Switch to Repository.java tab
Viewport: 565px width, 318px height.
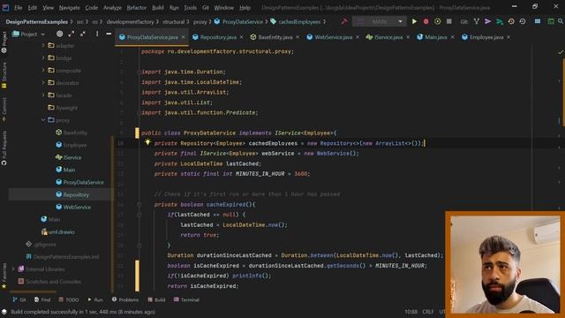(x=218, y=37)
